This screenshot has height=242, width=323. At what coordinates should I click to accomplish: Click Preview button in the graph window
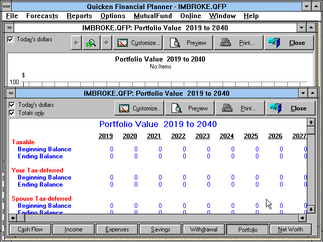188,43
